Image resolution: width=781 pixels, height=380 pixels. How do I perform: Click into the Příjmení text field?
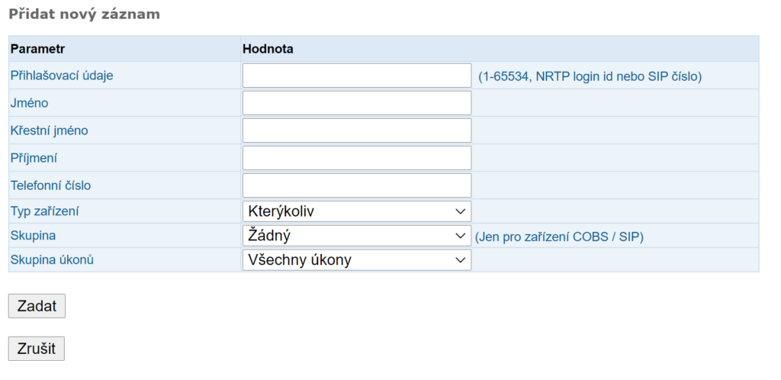coord(357,158)
